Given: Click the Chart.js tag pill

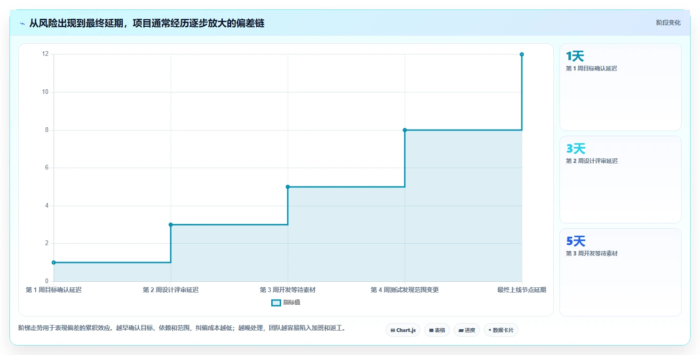Looking at the screenshot, I should (x=403, y=330).
